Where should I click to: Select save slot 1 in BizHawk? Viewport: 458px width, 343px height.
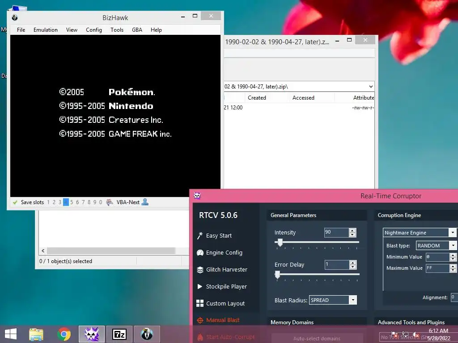click(x=48, y=202)
